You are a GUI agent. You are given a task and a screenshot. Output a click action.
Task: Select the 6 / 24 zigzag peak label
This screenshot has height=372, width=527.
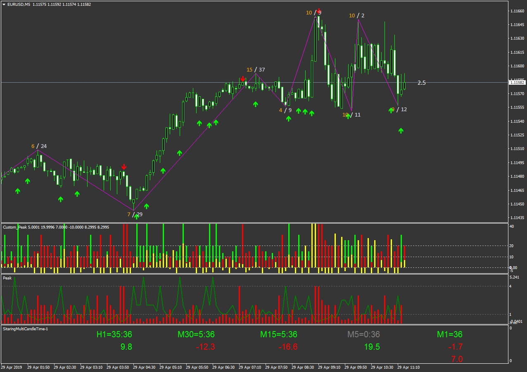(x=39, y=146)
